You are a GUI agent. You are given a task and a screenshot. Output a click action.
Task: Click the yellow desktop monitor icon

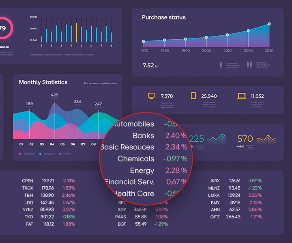tap(151, 96)
